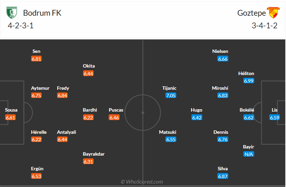Select striker Puscas on the pitch
The width and height of the screenshot is (286, 187).
click(x=116, y=110)
